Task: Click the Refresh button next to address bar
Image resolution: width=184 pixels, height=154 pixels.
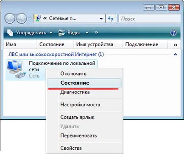Action: tap(111, 19)
